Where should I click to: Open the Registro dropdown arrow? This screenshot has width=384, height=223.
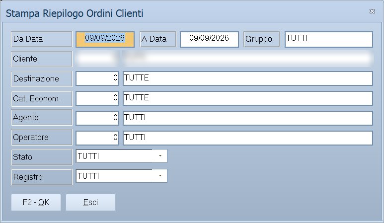[160, 176]
